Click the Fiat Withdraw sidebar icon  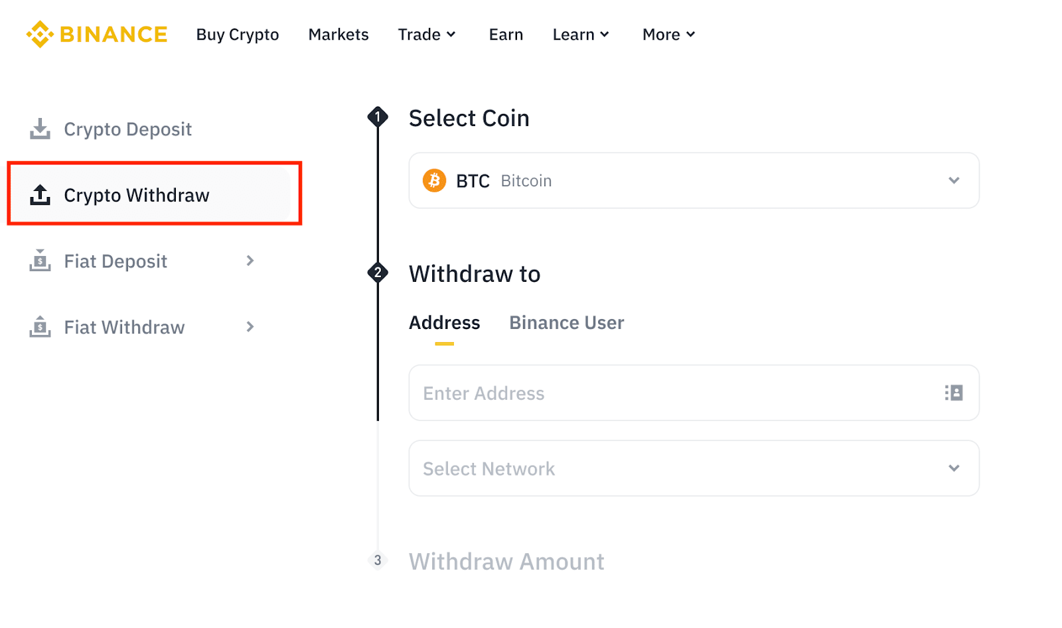click(40, 327)
